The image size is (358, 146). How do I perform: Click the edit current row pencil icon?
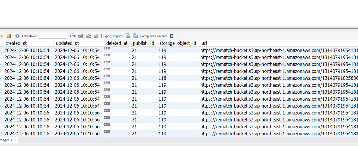[x=81, y=36]
